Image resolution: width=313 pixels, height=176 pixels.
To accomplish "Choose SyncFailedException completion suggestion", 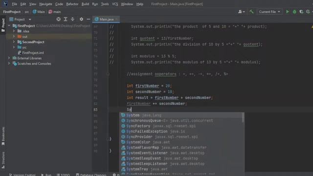I will pyautogui.click(x=180, y=132).
